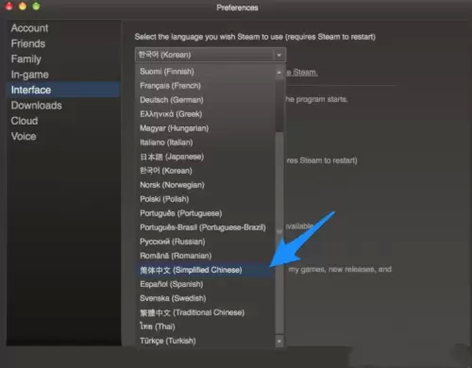Click the scroll down arrow of language list

tap(279, 341)
